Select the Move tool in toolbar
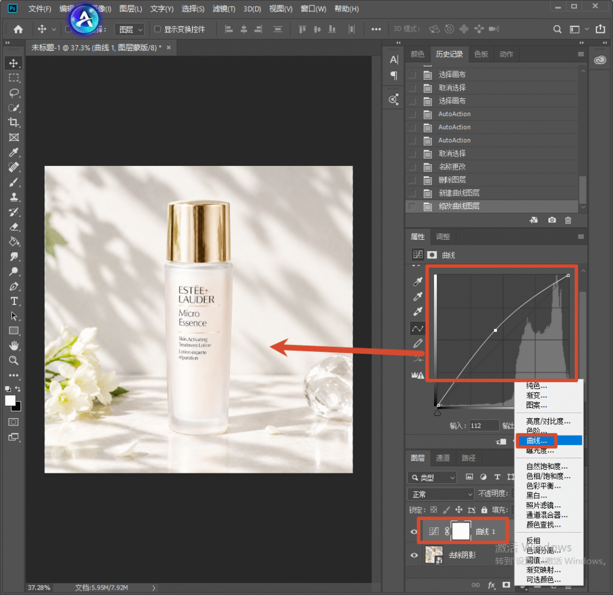Screen dimensions: 613x595 (14, 63)
